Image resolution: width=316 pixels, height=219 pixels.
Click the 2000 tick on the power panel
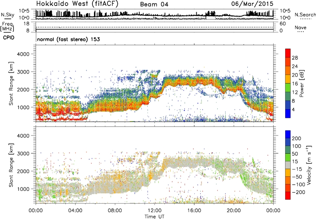click(23, 89)
